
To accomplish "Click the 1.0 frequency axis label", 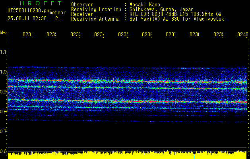I will tap(3, 72).
